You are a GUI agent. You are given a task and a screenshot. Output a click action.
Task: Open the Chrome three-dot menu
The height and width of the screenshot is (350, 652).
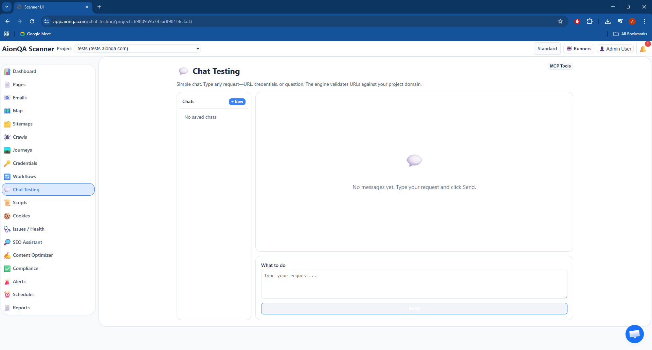(645, 21)
